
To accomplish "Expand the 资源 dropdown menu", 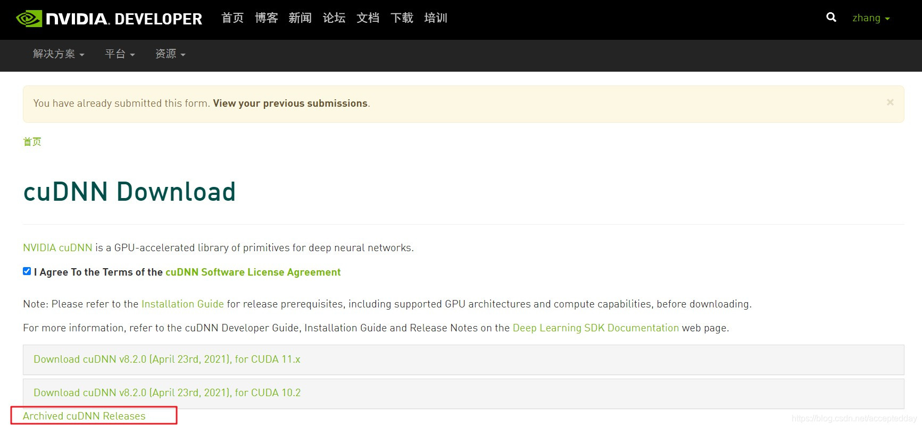I will click(170, 54).
